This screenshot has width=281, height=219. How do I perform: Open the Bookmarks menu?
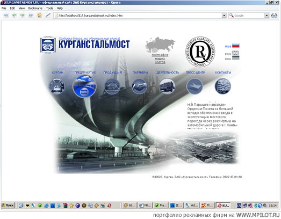tap(35, 8)
